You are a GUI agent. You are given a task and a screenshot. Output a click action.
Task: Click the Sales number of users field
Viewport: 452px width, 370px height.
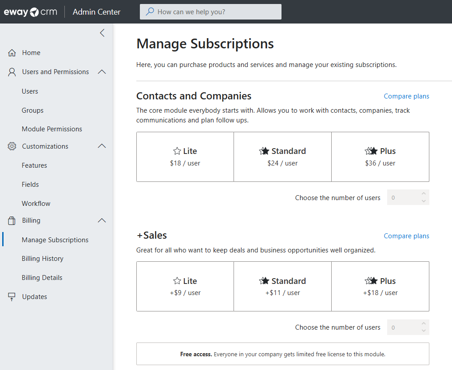click(408, 327)
